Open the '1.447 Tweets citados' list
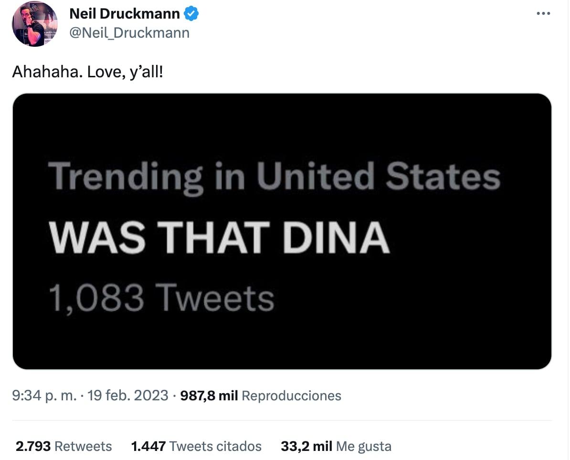570x460 pixels. [x=196, y=446]
